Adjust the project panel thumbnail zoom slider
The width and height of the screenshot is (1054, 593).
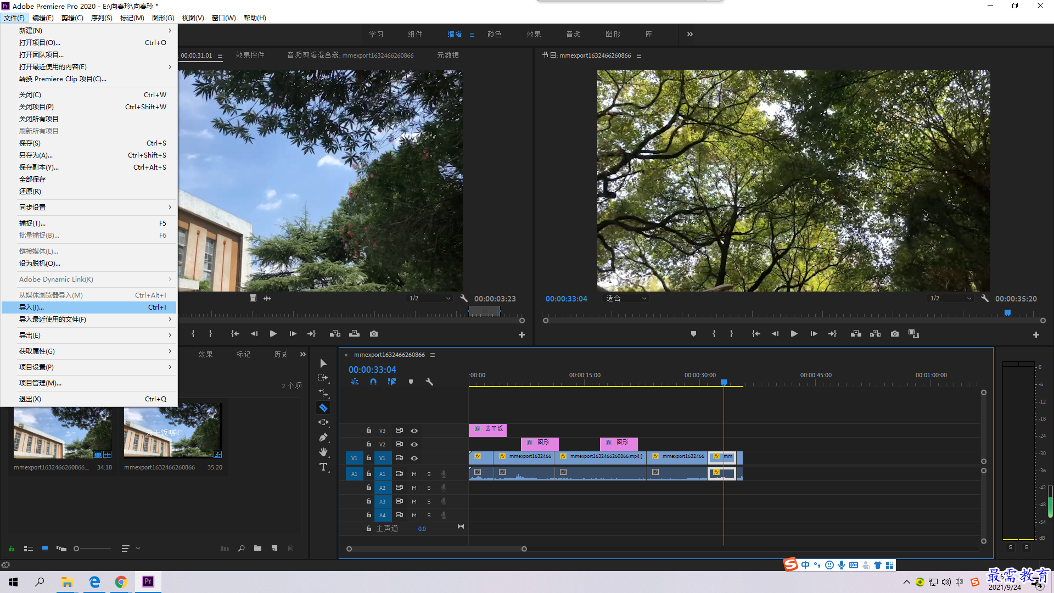[x=92, y=549]
